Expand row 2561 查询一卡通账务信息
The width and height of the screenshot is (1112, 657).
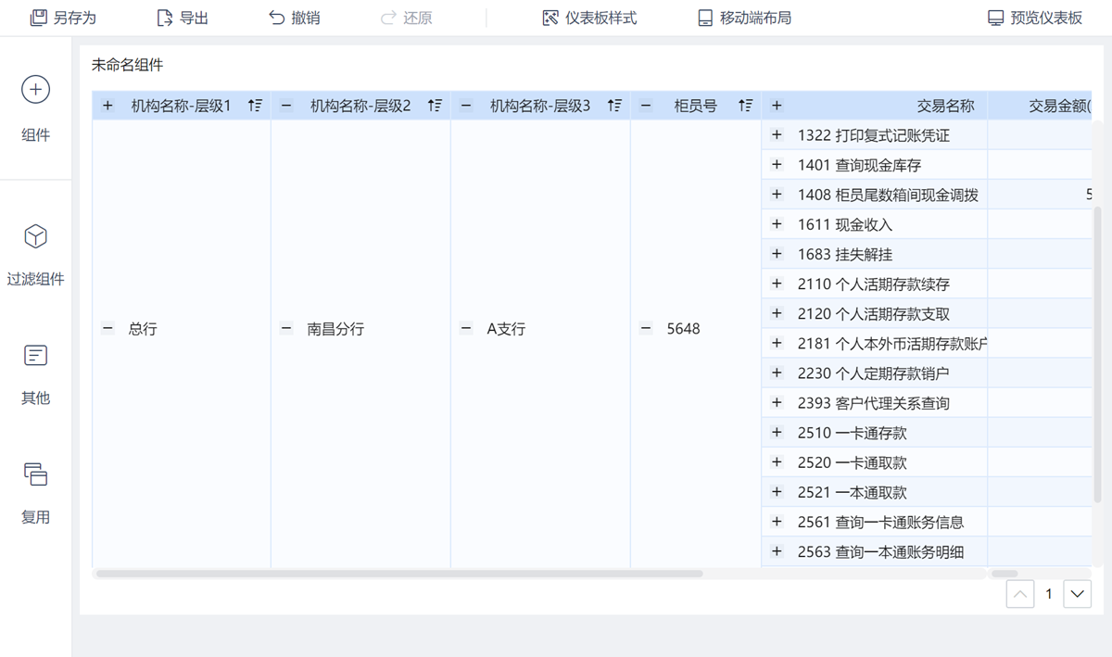tap(777, 522)
